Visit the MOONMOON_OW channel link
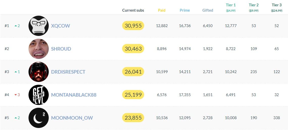Screen dimensions: 288x130 click(x=72, y=118)
